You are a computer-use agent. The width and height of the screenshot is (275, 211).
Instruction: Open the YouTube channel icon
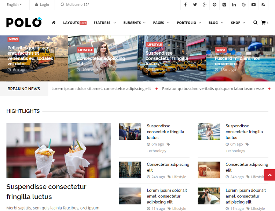pos(253,5)
